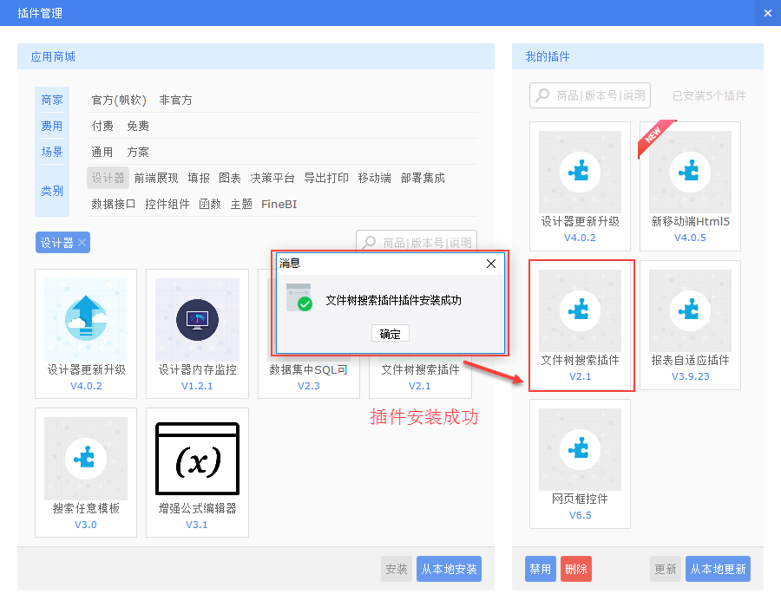
Task: Select 网页框控件 plugin icon
Action: click(580, 450)
